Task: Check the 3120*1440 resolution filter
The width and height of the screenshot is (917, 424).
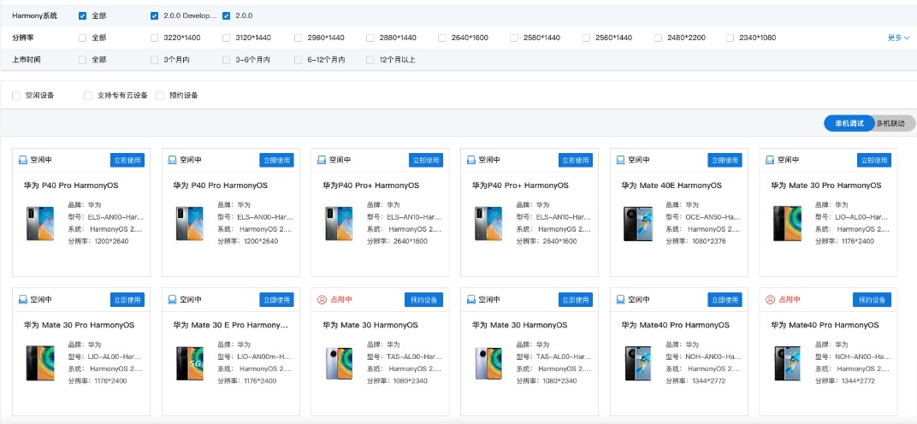Action: pyautogui.click(x=227, y=38)
